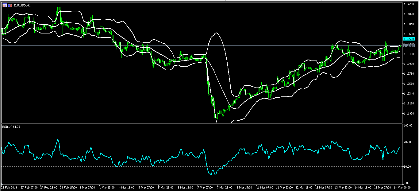
Task: Click the 6 Mar 15:00 time label
Action: 186,187
